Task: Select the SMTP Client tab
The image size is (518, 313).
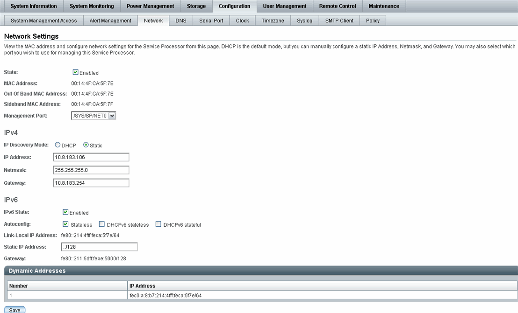Action: pyautogui.click(x=339, y=21)
